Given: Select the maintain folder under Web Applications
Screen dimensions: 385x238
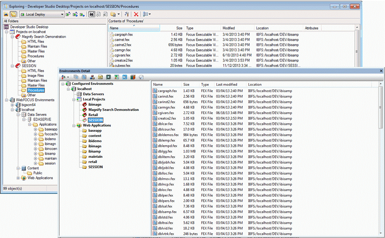Looking at the screenshot, I should 95,157.
